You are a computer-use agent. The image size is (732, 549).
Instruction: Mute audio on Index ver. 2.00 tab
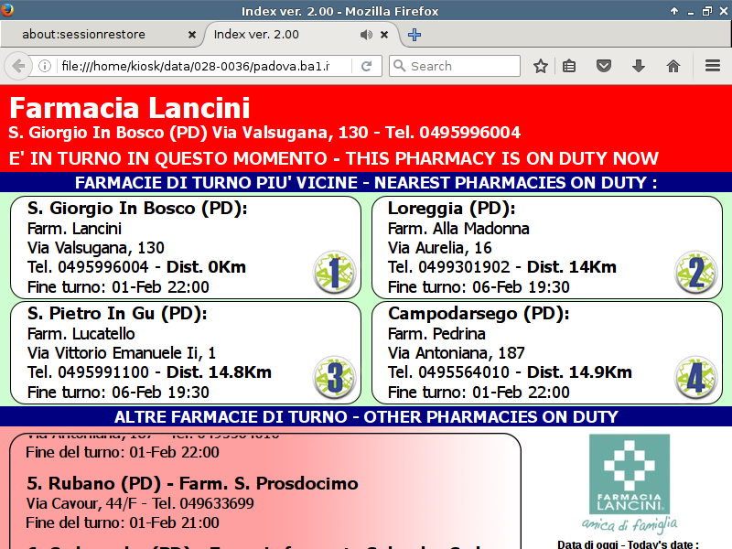(366, 35)
